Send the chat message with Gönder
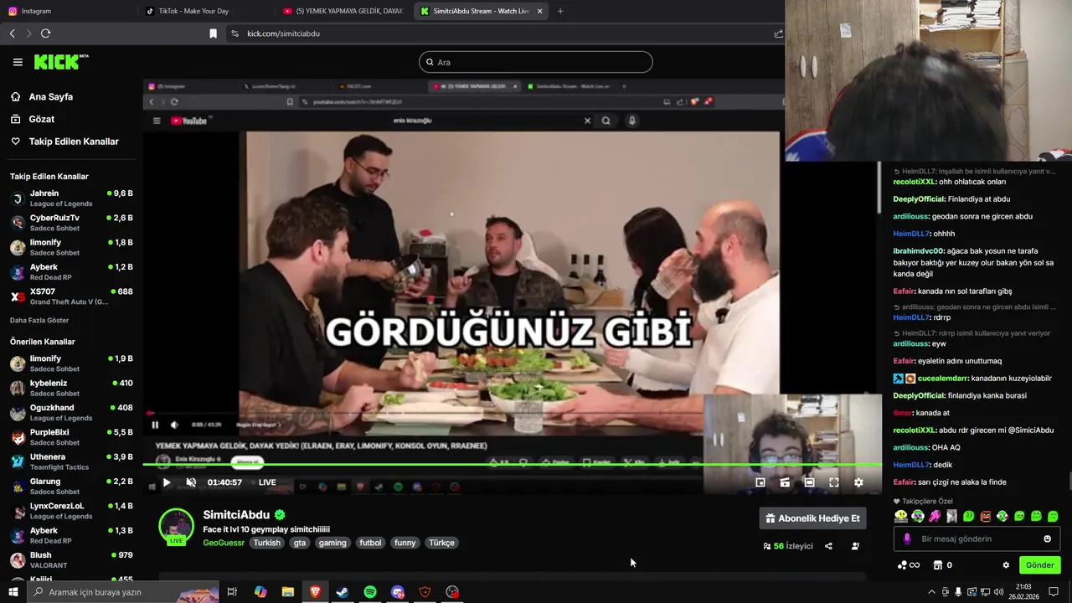 (x=1040, y=565)
